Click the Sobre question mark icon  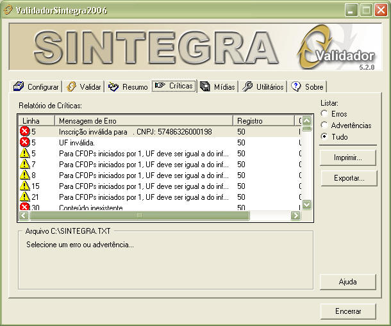296,86
